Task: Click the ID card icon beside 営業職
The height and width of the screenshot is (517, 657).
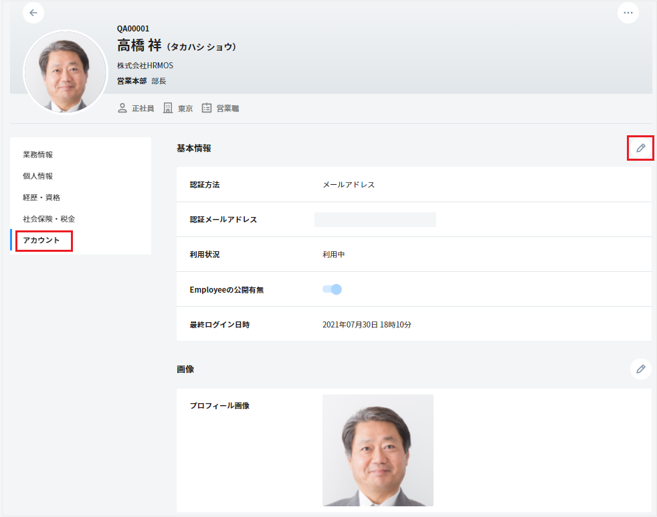Action: coord(207,108)
